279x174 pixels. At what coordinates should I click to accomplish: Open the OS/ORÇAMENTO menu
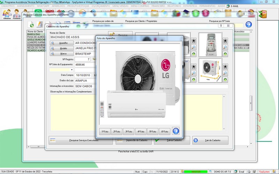point(101,6)
